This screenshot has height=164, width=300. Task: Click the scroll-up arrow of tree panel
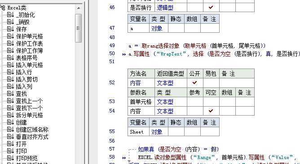click(x=79, y=8)
